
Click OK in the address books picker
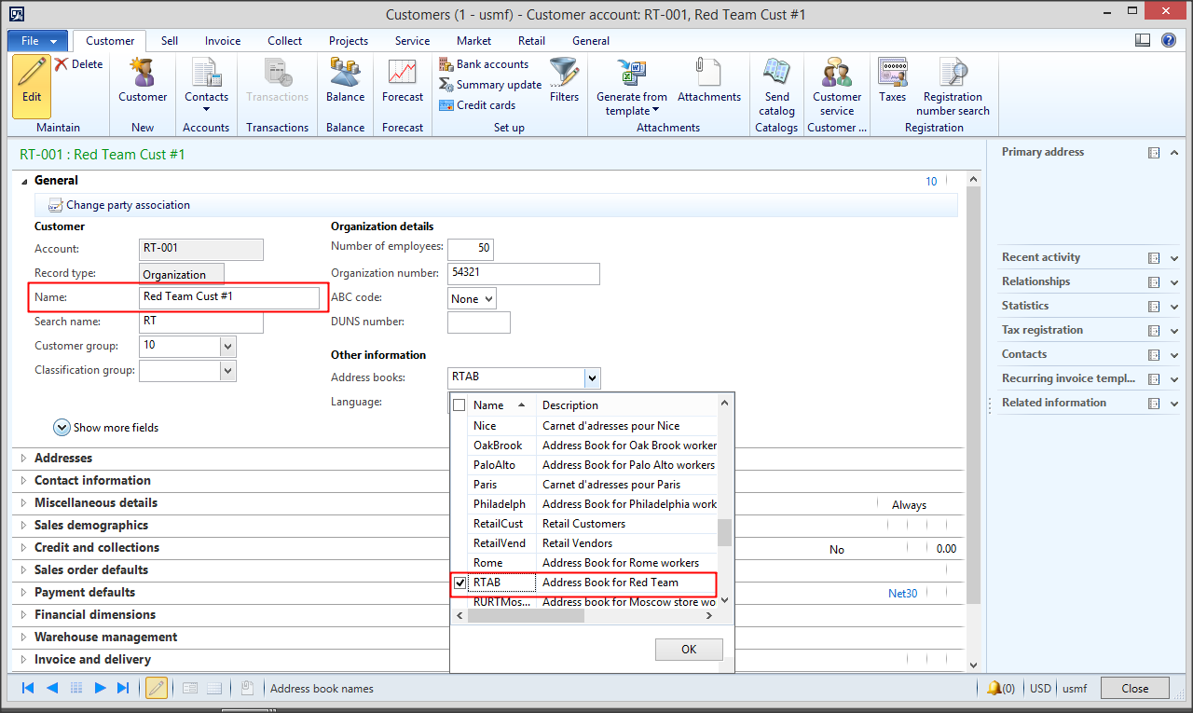click(689, 649)
